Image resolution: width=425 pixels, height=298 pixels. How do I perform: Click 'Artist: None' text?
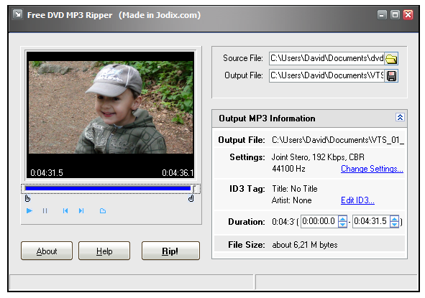[x=292, y=200]
